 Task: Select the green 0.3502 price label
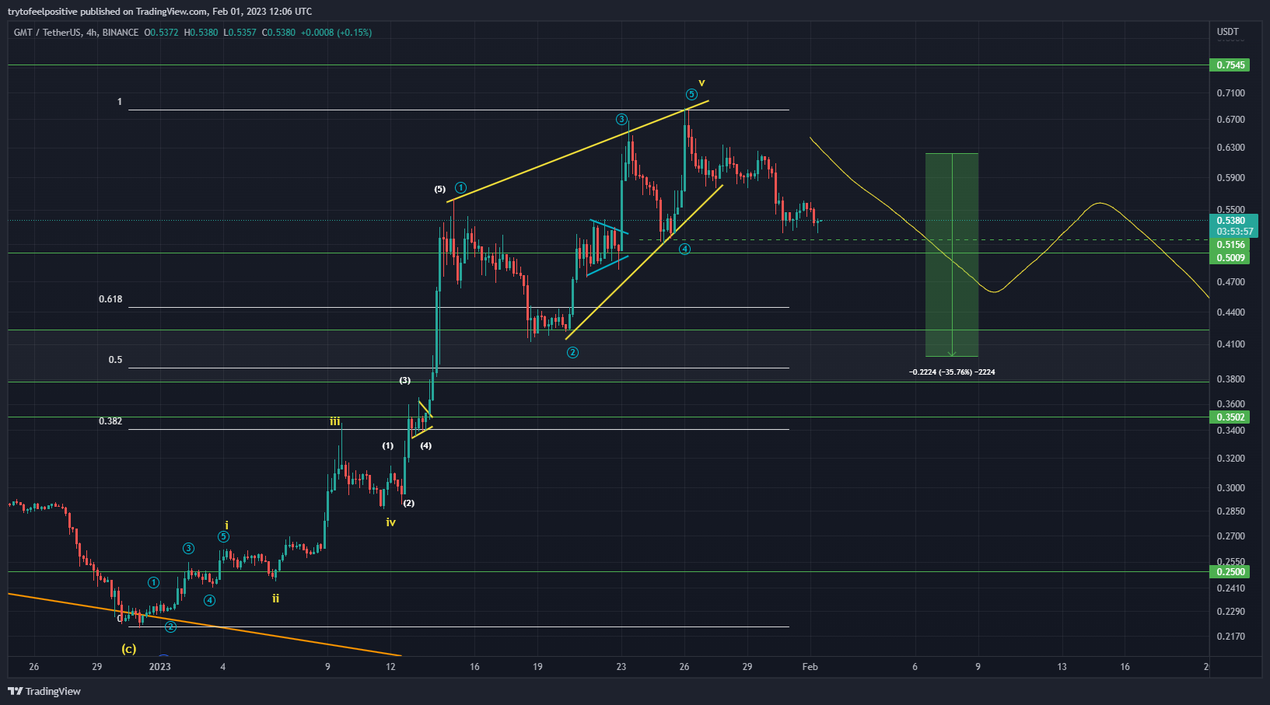pyautogui.click(x=1230, y=417)
